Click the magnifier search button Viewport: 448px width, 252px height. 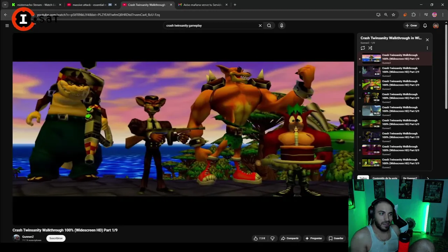(x=269, y=26)
